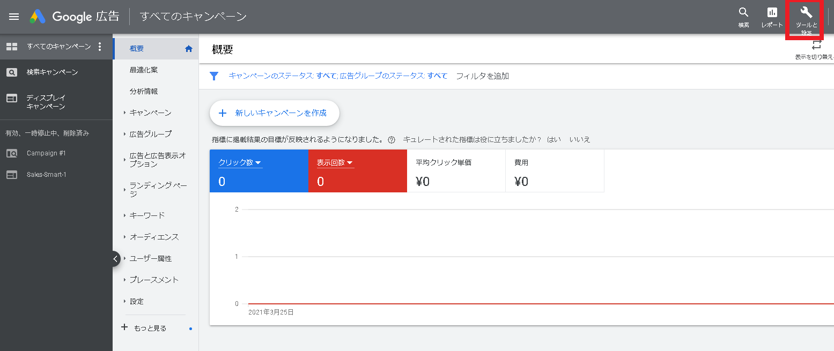The image size is (834, 351).
Task: Open the search (検索) tool
Action: [743, 18]
